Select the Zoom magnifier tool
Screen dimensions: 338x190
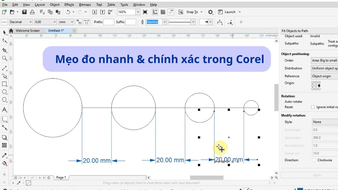click(x=4, y=58)
